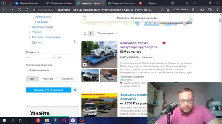The image size is (222, 124).
Task: Open File Explorer from taskbar
Action: [47, 120]
